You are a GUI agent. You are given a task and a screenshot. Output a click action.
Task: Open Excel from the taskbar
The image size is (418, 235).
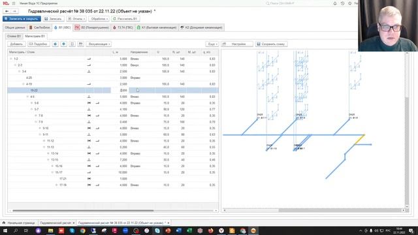click(x=189, y=230)
